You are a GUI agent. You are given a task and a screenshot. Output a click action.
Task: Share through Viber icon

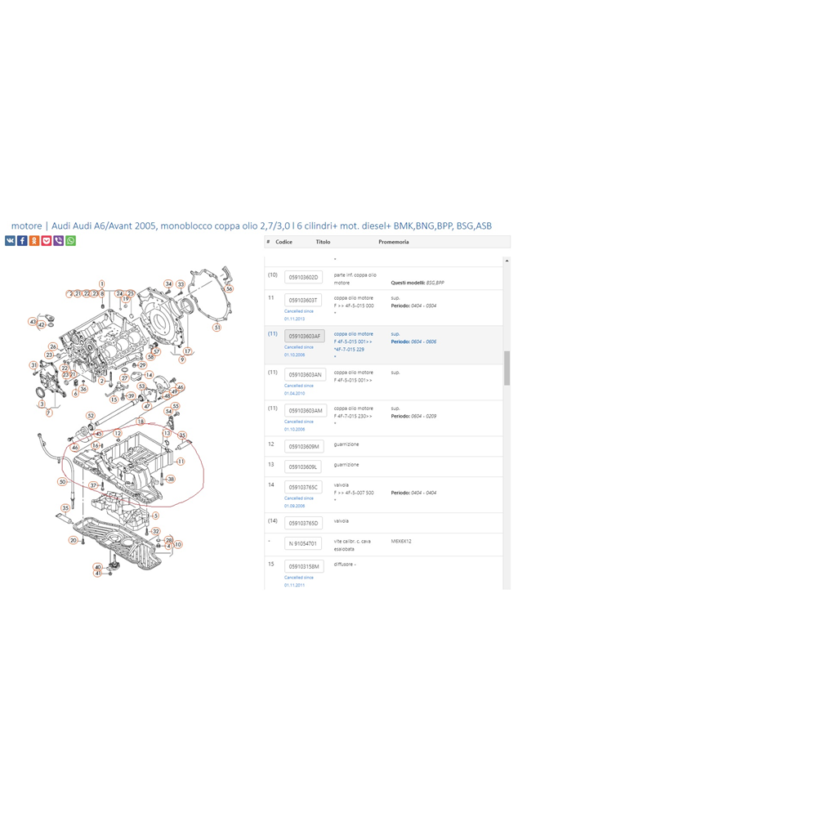click(x=59, y=241)
